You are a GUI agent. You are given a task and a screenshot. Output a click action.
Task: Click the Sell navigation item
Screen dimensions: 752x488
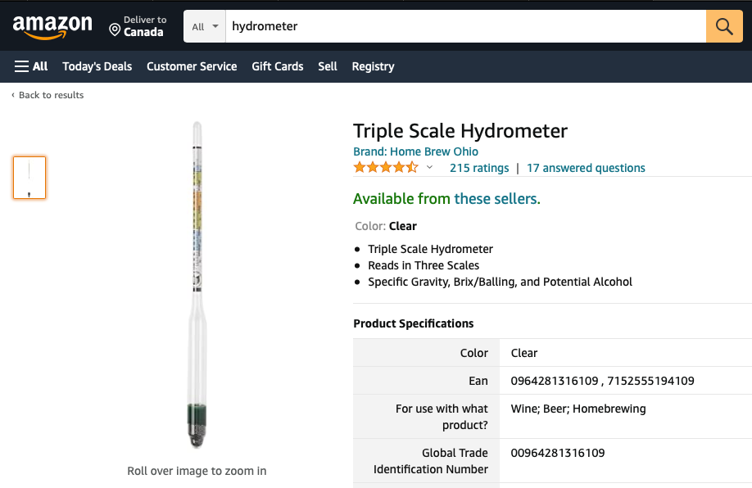tap(327, 66)
